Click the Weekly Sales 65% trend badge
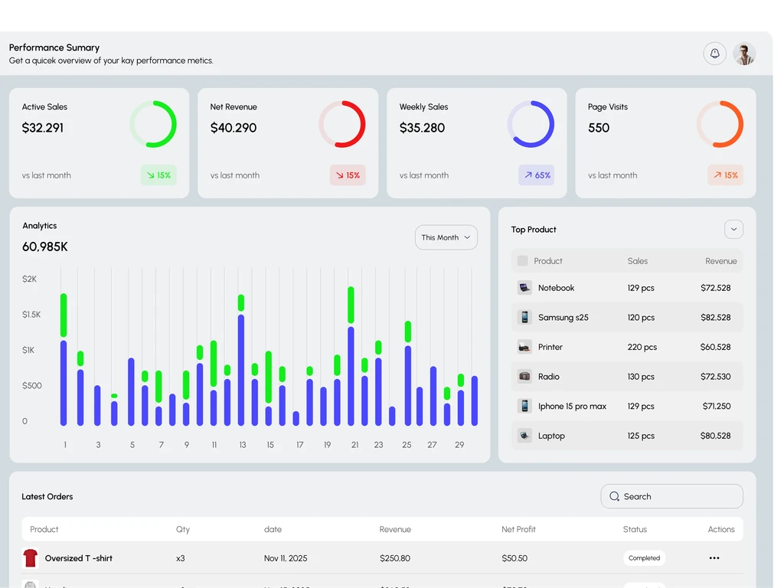Viewport: 784px width, 588px height. pos(537,175)
